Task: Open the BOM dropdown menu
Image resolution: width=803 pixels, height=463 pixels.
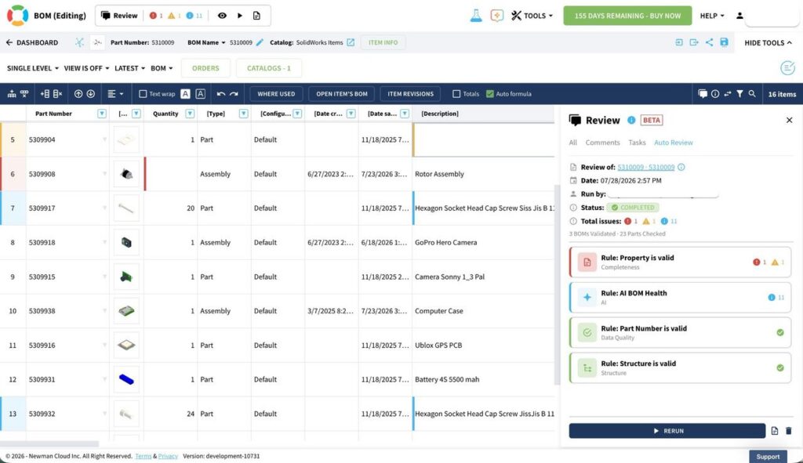Action: coord(162,68)
